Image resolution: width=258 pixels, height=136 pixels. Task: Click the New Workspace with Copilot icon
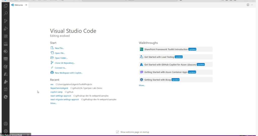[x=52, y=73]
